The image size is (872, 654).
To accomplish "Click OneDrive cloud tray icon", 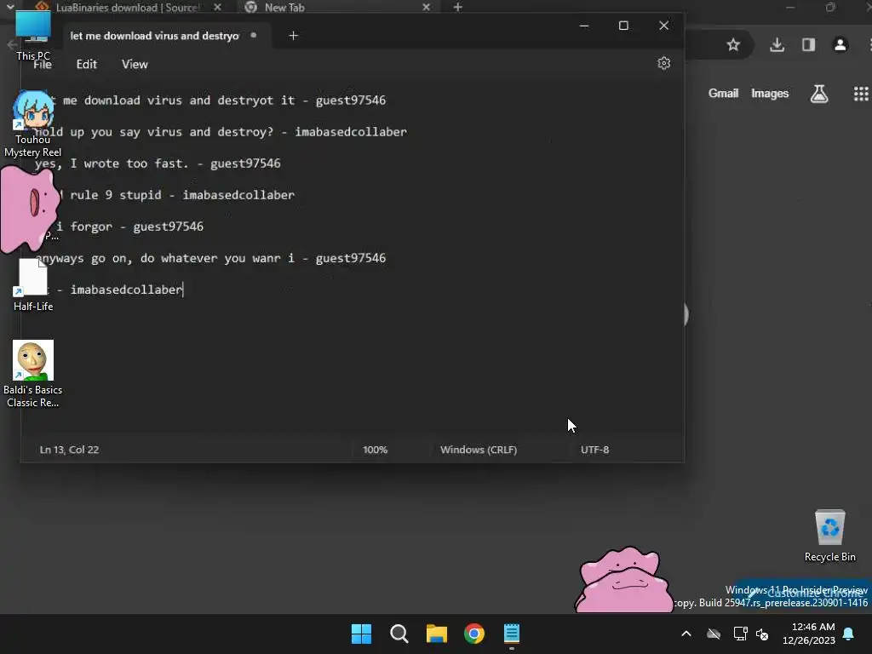I will point(714,634).
